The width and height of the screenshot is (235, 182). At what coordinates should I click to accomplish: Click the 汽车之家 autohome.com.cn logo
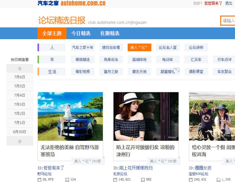pos(71,3)
